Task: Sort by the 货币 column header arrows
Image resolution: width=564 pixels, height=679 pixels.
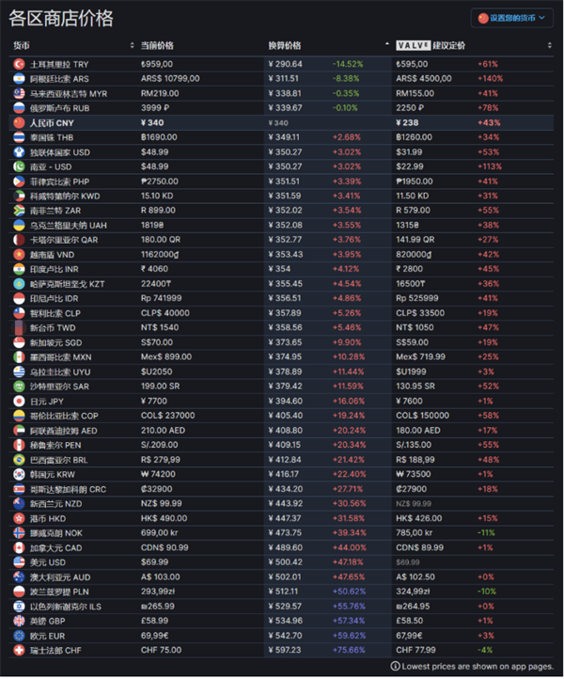Action: click(132, 45)
